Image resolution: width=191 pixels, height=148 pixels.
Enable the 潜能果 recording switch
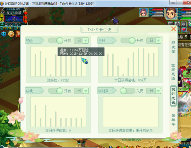point(127,91)
